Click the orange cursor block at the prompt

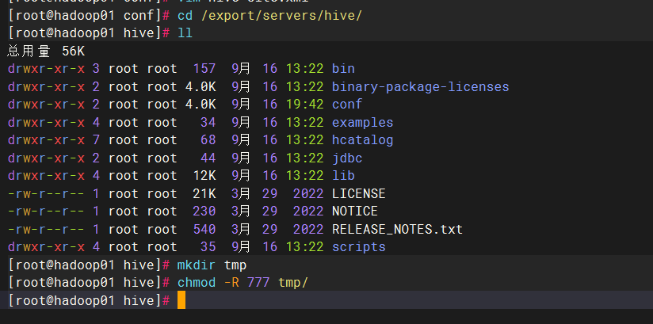(181, 300)
